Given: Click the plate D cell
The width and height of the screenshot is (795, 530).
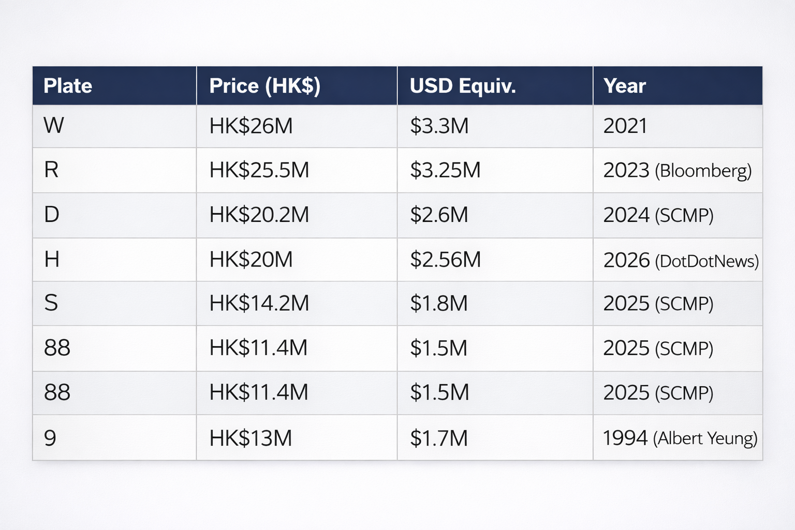Looking at the screenshot, I should 52,215.
